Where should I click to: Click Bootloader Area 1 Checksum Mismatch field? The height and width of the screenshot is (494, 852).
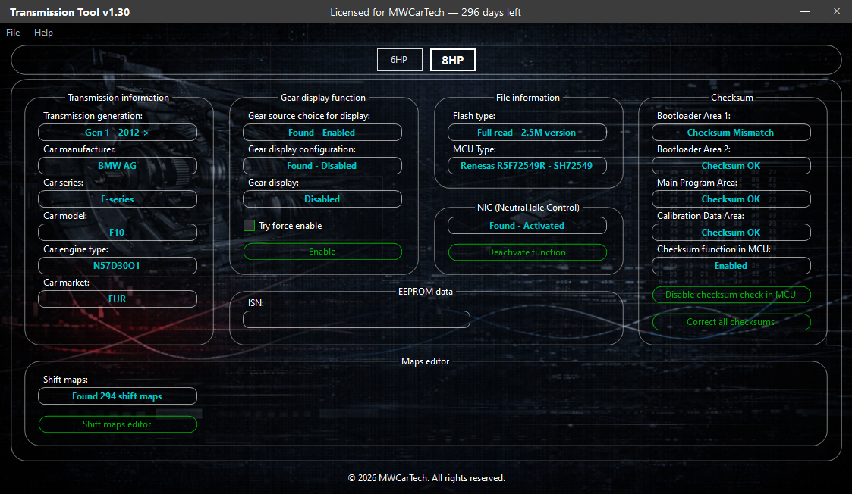coord(731,133)
